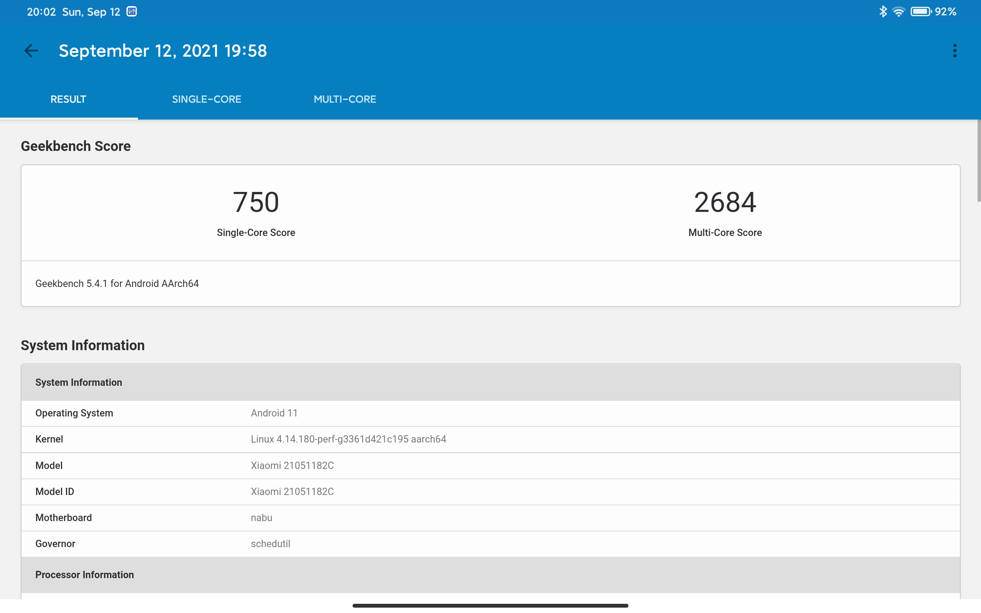981x613 pixels.
Task: Tap the notification icon beside the date
Action: click(132, 12)
